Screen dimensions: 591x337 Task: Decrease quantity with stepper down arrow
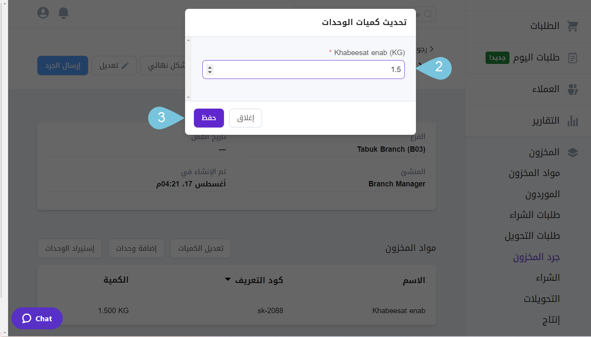[210, 72]
